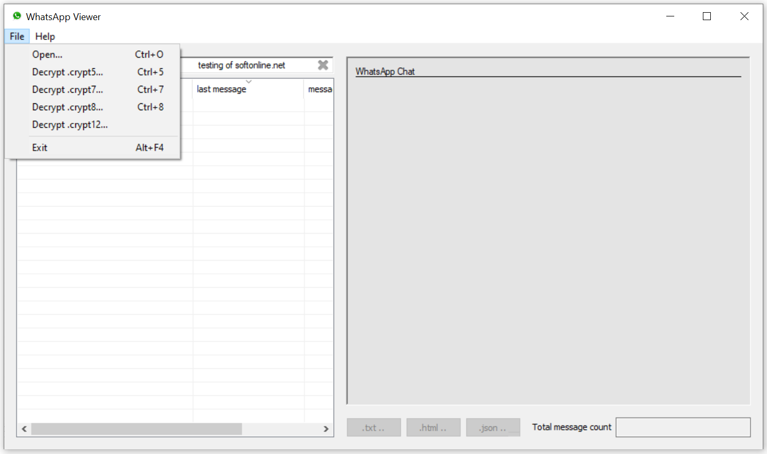Screen dimensions: 767x454
Task: Close the WhatsApp Viewer window
Action: (x=744, y=16)
